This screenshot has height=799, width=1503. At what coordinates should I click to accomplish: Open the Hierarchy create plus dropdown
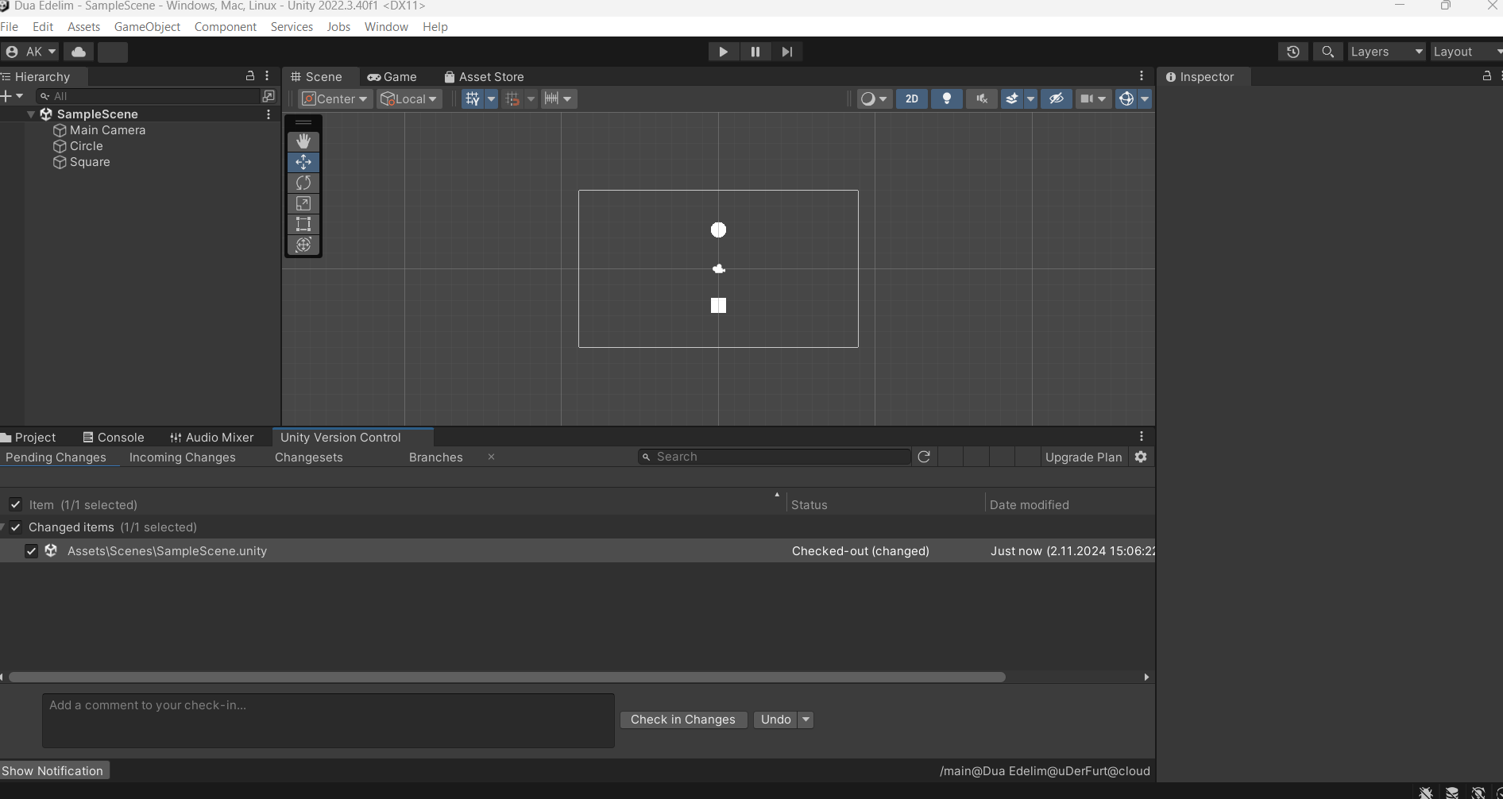pos(12,96)
